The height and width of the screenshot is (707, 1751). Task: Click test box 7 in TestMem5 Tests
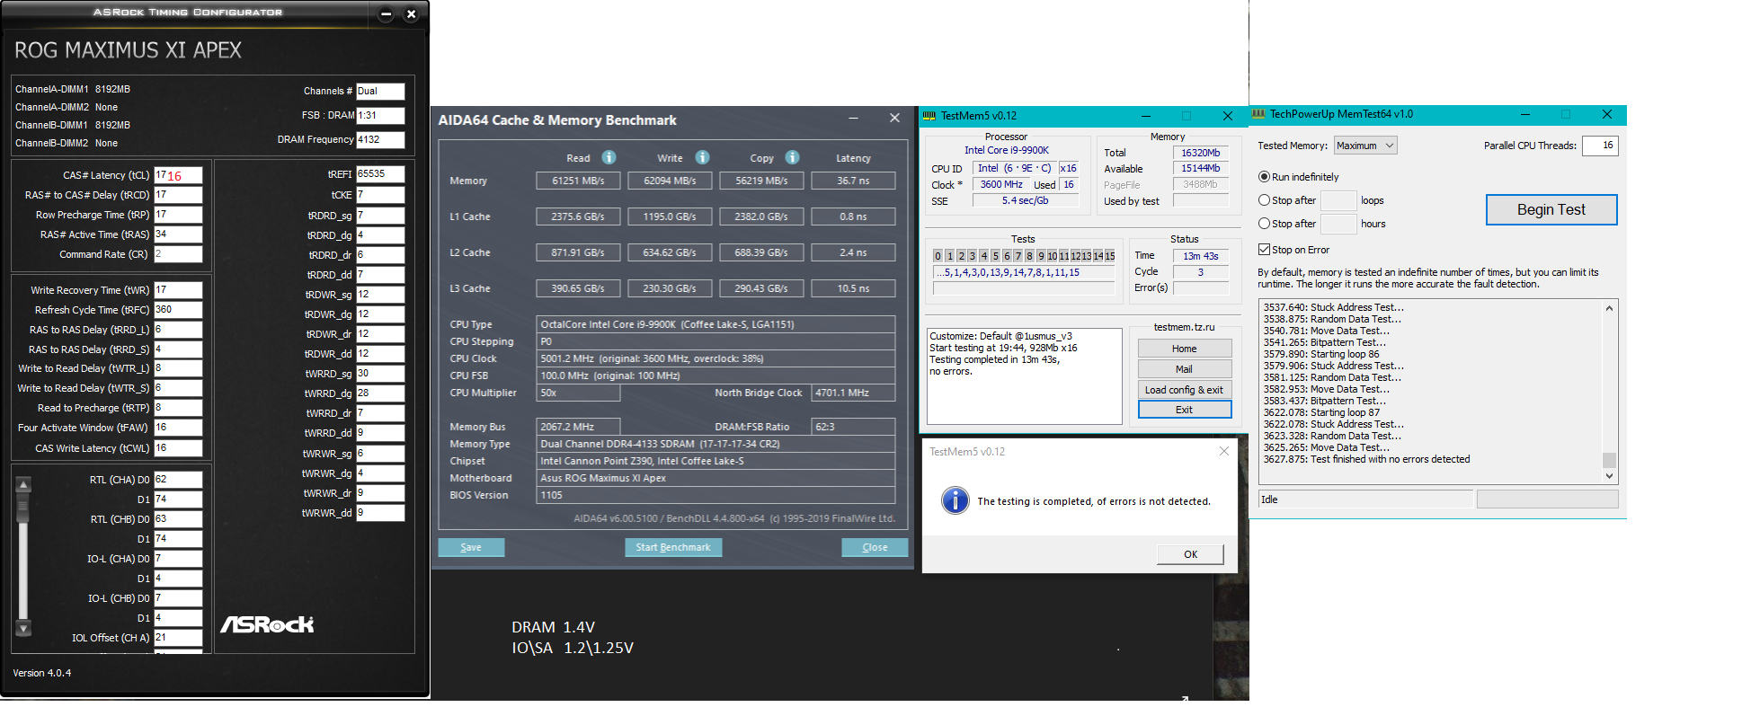click(1018, 256)
